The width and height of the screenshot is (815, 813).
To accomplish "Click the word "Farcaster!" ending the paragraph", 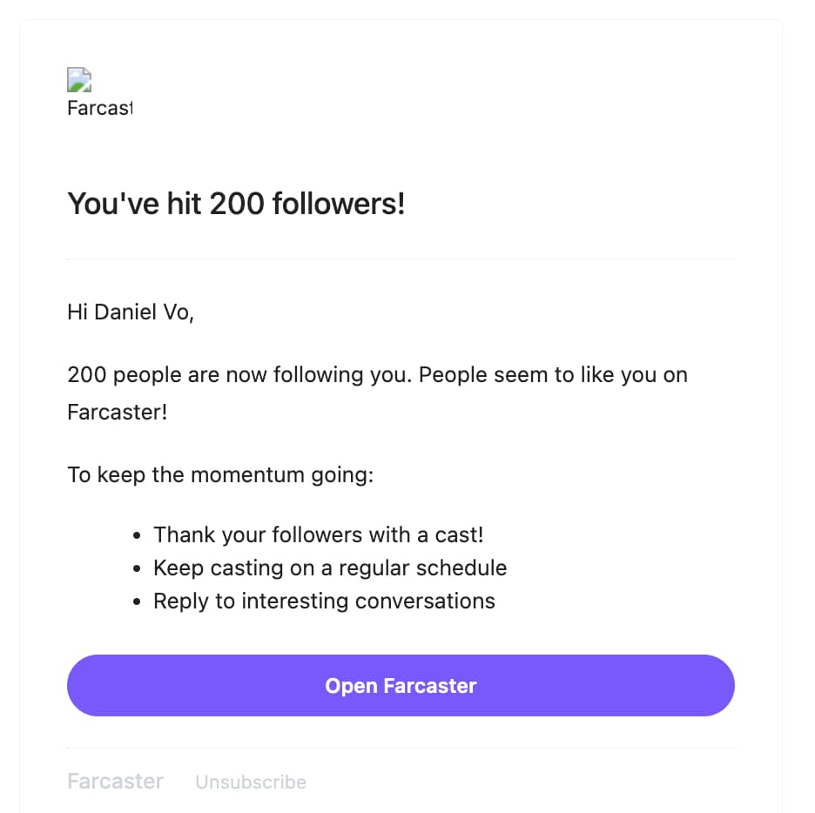I will (117, 412).
